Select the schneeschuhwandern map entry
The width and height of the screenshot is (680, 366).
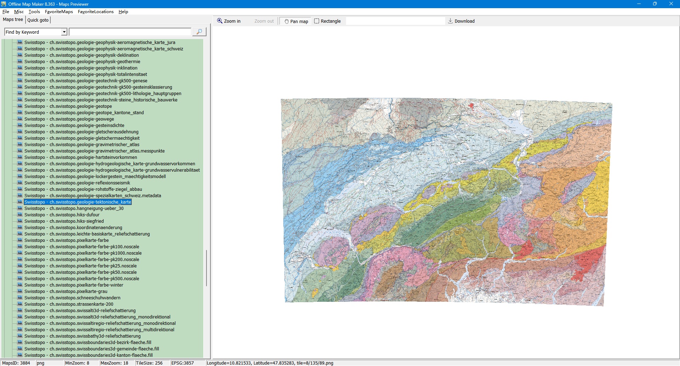72,298
